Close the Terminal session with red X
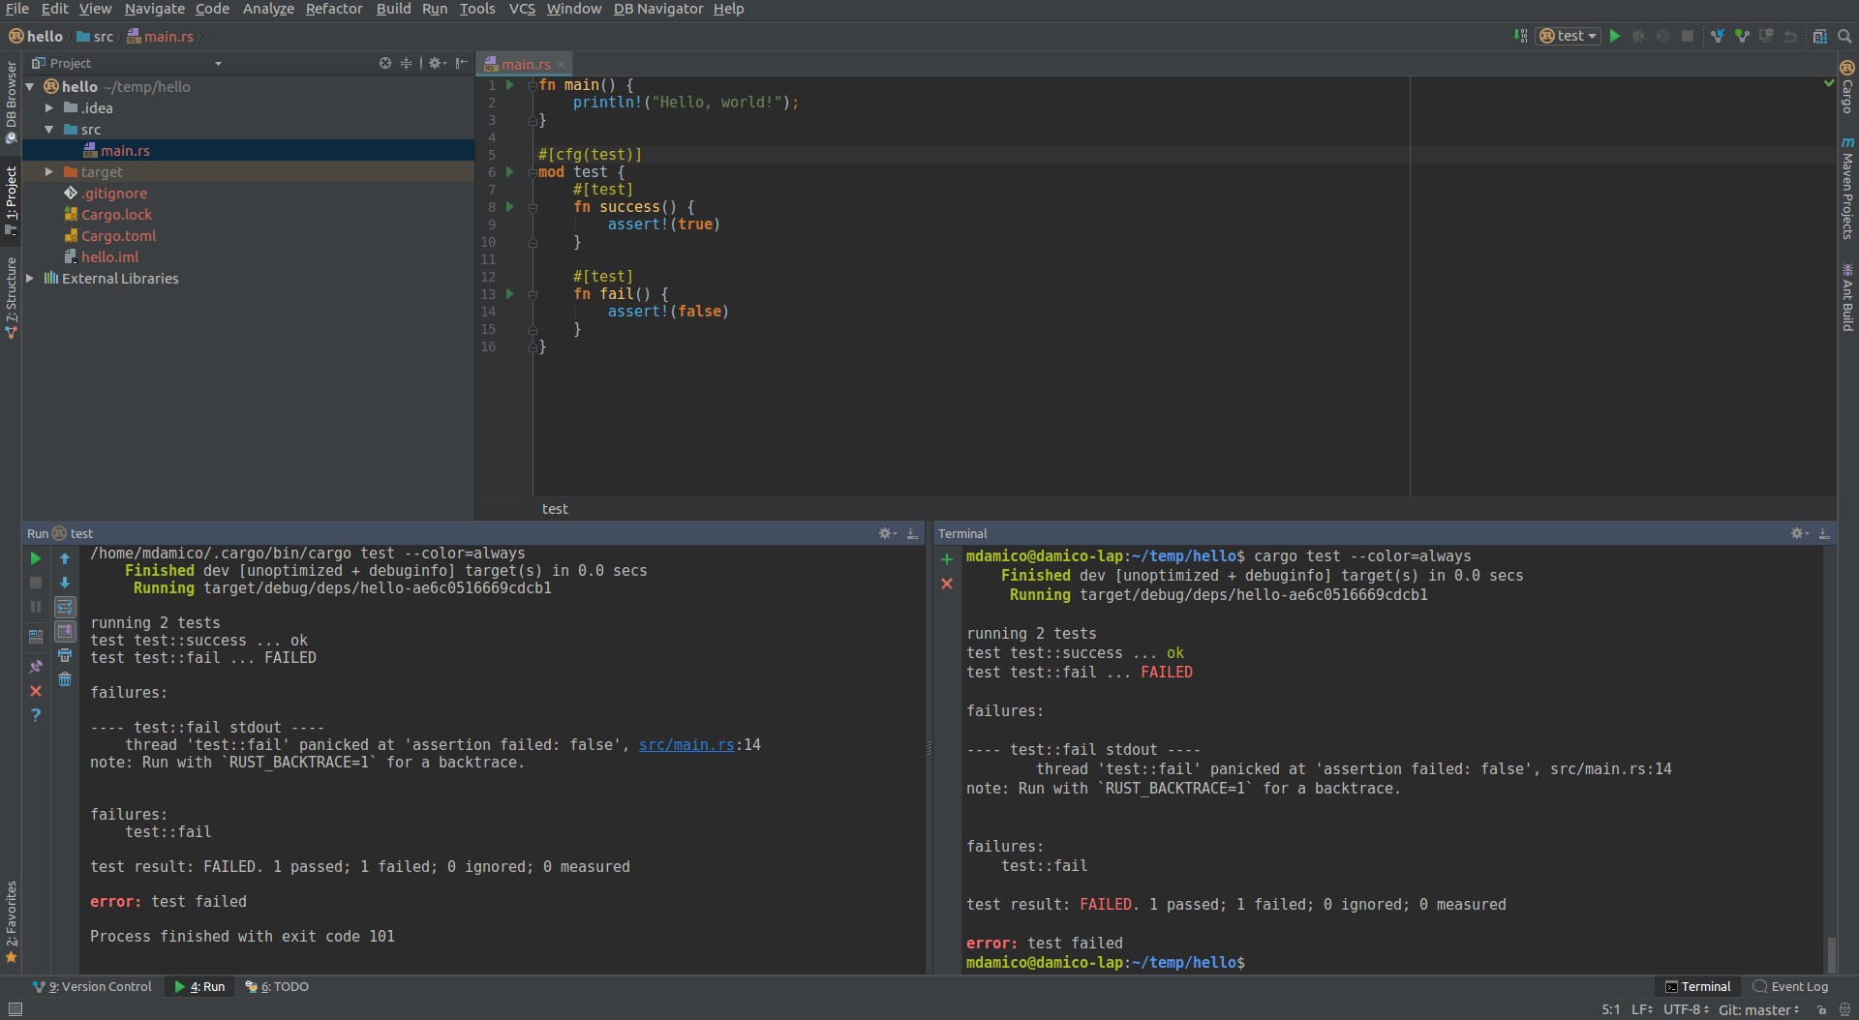The width and height of the screenshot is (1859, 1020). (x=947, y=584)
